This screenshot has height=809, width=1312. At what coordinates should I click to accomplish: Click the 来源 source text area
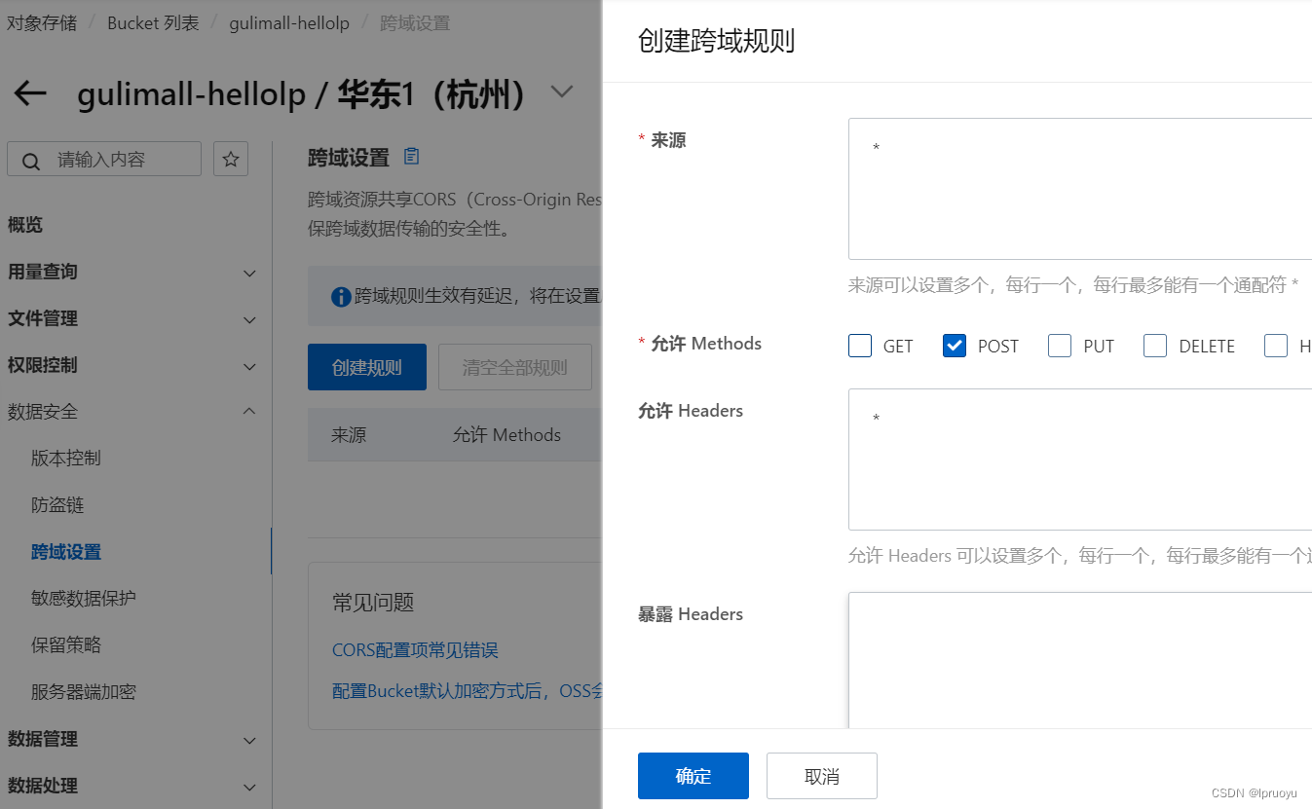[1080, 189]
